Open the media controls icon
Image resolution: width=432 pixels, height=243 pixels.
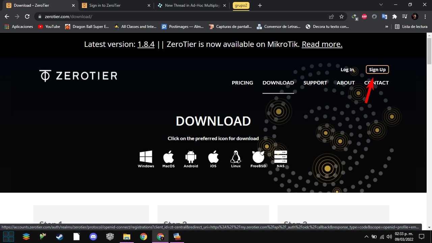point(405,17)
